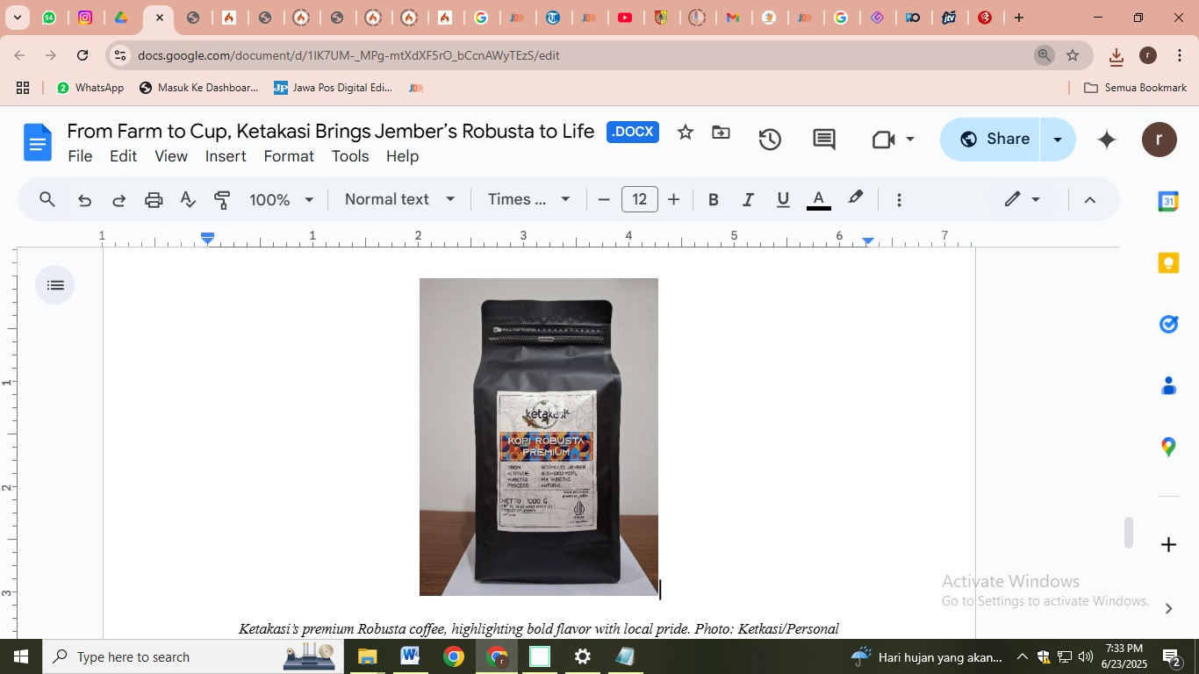
Task: Open Chrome apps grid in bookmarks bar
Action: coord(23,88)
